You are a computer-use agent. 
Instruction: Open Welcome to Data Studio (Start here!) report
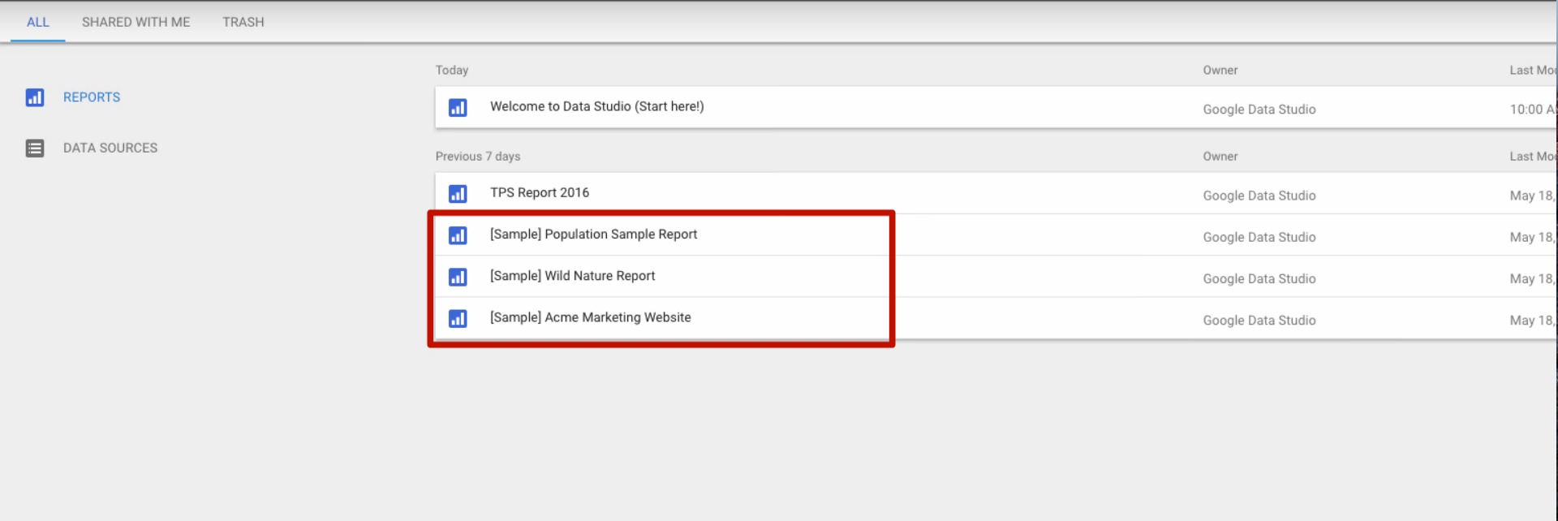[x=597, y=106]
